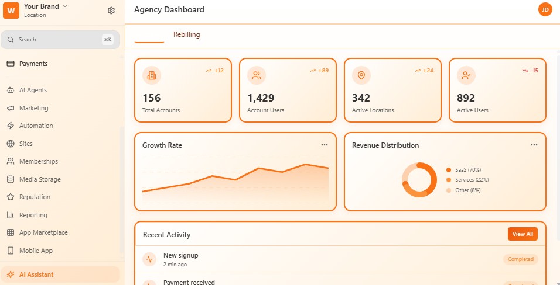Screen dimensions: 560x285
Task: Click the Media Storage database icon
Action: coord(11,179)
